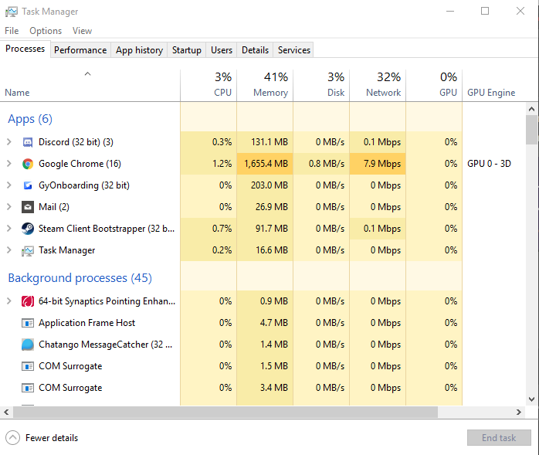539x455 pixels.
Task: Click the Discord app icon
Action: pyautogui.click(x=28, y=142)
